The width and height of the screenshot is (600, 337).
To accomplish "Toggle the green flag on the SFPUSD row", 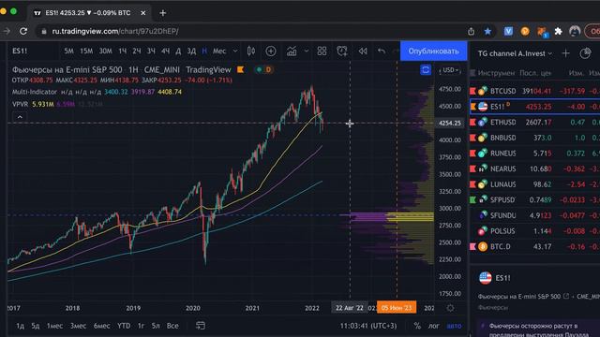I will [x=472, y=199].
